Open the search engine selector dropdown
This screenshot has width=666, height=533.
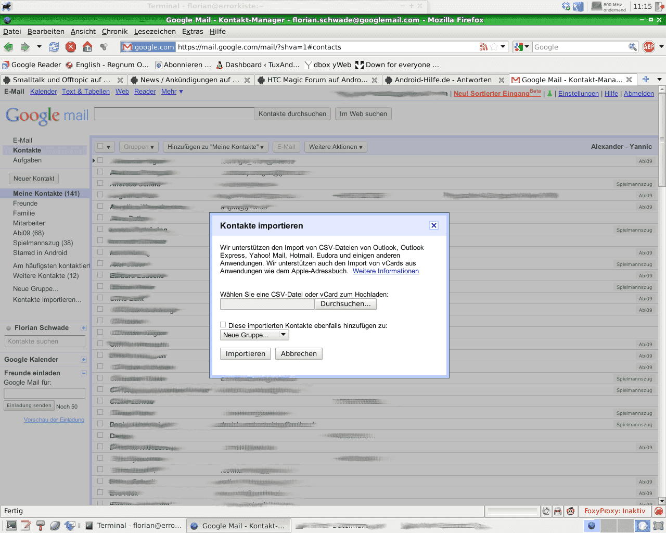pyautogui.click(x=521, y=47)
